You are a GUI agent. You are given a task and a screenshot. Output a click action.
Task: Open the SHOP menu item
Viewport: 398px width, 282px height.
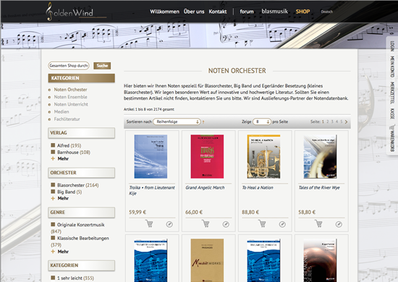point(302,12)
